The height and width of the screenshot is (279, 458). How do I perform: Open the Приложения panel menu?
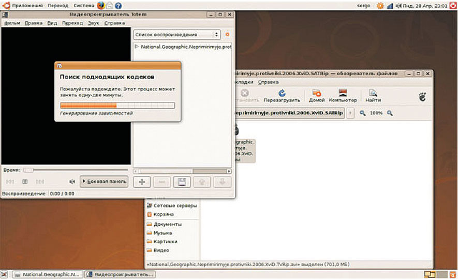click(23, 5)
